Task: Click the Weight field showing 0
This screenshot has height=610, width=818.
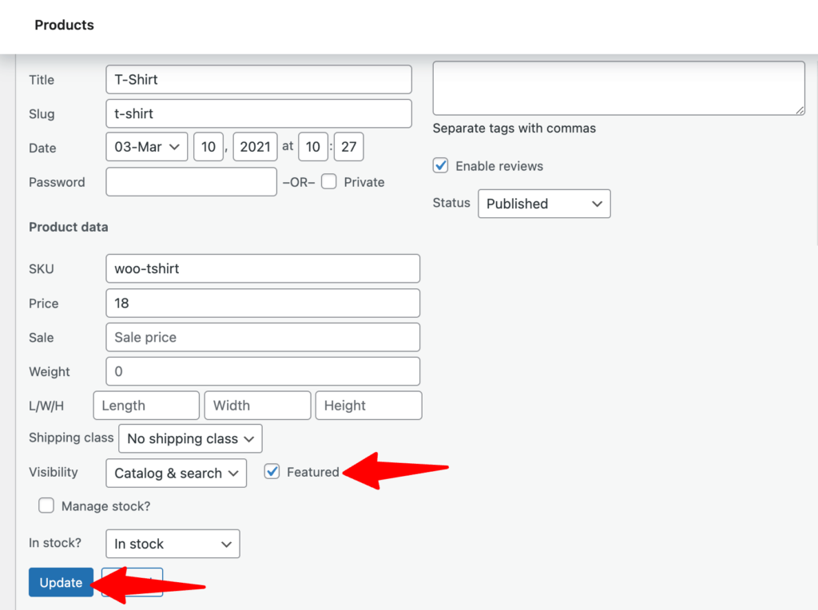Action: tap(263, 371)
